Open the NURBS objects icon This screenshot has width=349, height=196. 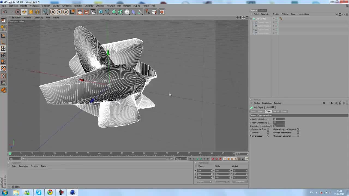(x=114, y=12)
